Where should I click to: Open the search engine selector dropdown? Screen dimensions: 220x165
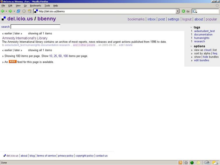coord(195,11)
